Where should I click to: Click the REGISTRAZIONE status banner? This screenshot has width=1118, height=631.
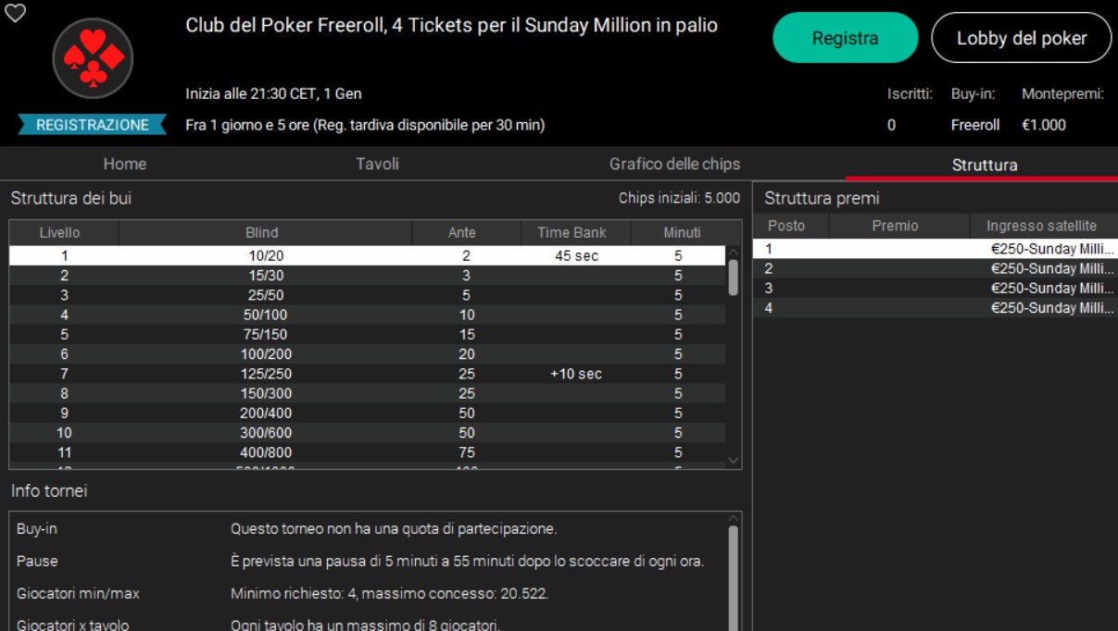92,125
